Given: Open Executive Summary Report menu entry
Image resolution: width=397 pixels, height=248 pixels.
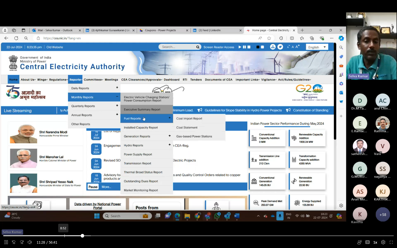Looking at the screenshot, I should (142, 109).
